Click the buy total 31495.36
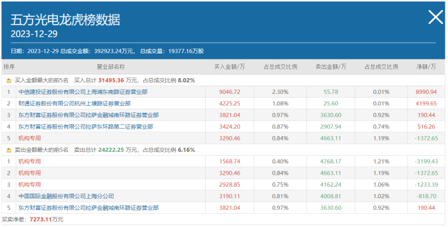 coord(111,80)
